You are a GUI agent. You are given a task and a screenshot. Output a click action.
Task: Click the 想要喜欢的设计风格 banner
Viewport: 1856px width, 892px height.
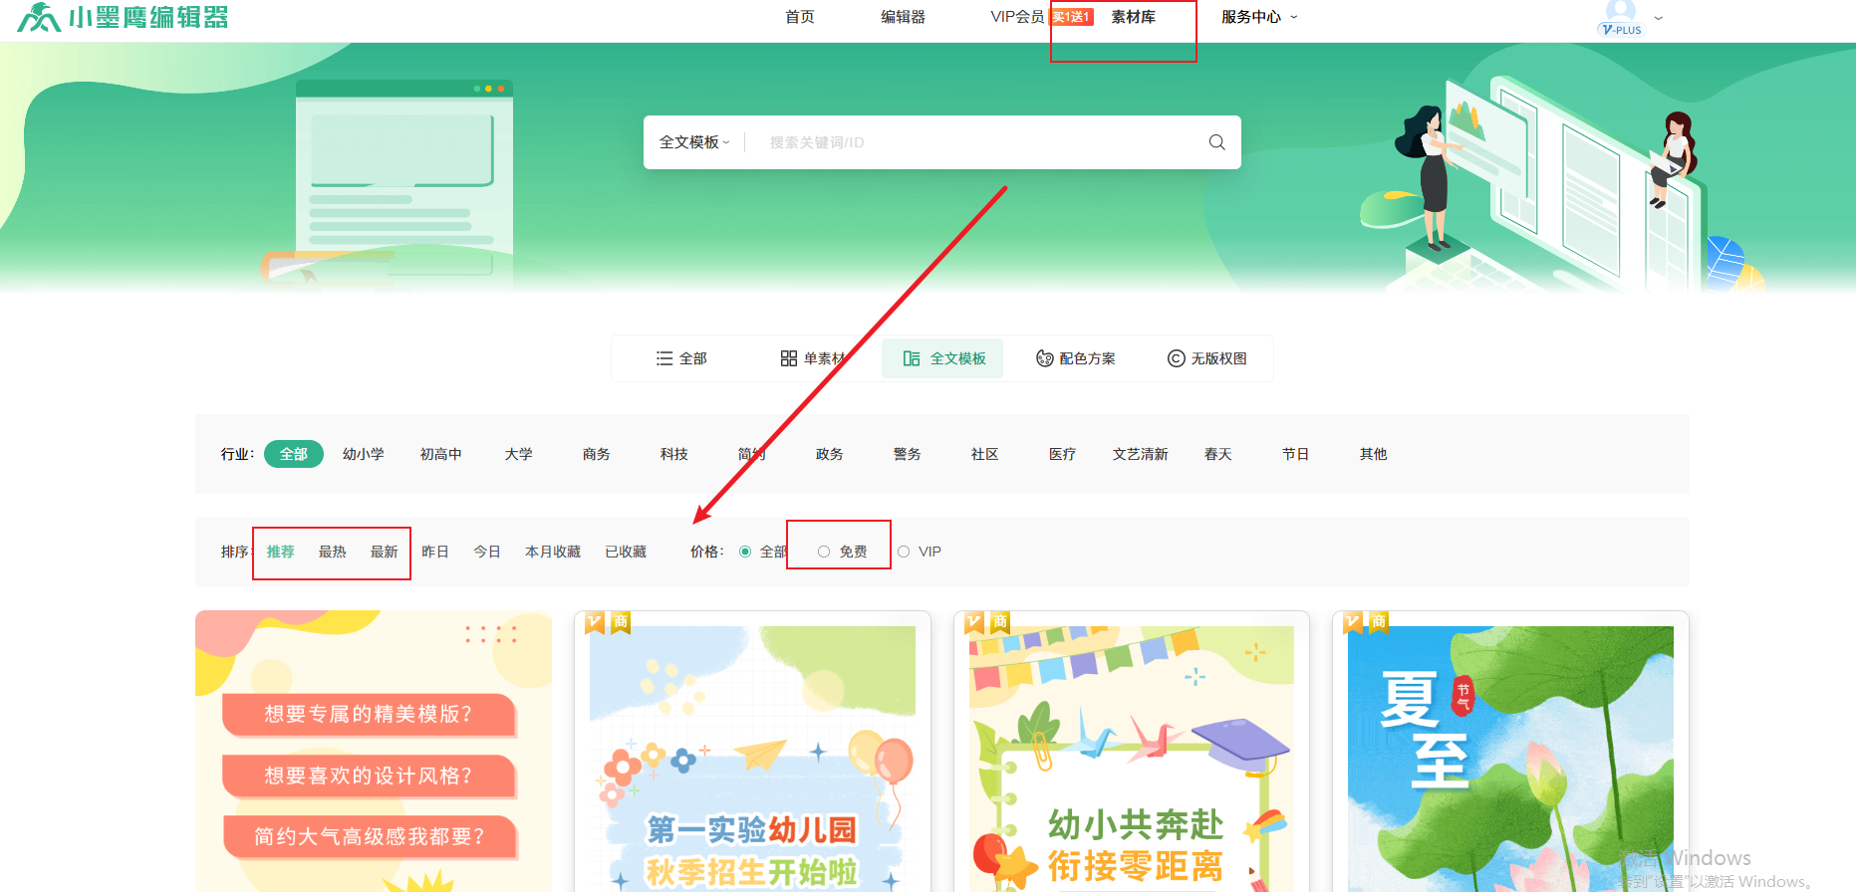[x=369, y=776]
